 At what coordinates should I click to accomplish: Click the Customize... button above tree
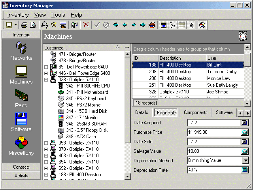coord(55,48)
